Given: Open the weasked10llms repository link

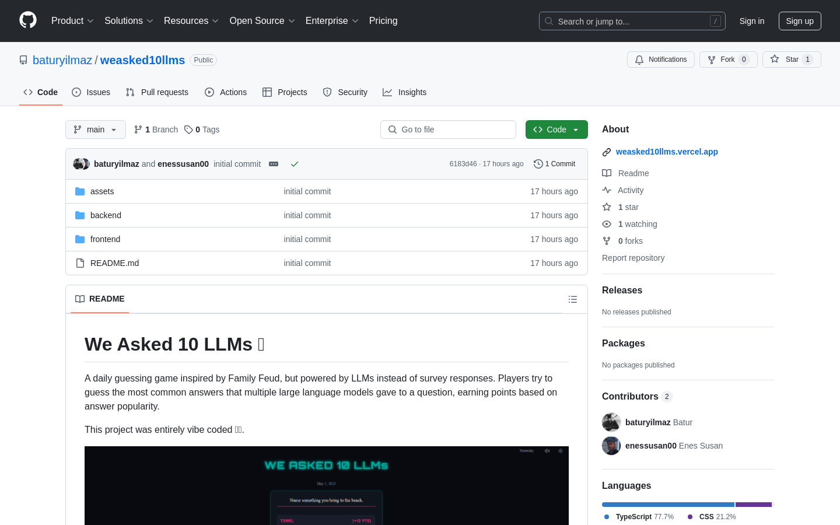Looking at the screenshot, I should (x=142, y=60).
